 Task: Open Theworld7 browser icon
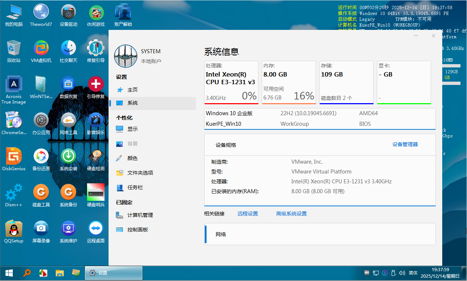(41, 13)
